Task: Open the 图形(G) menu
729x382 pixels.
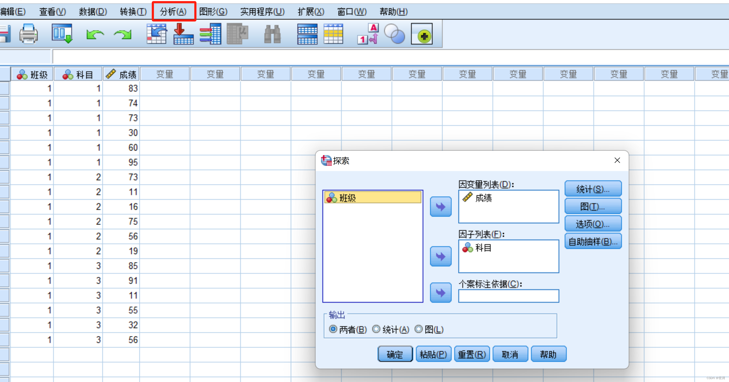Action: pos(213,12)
